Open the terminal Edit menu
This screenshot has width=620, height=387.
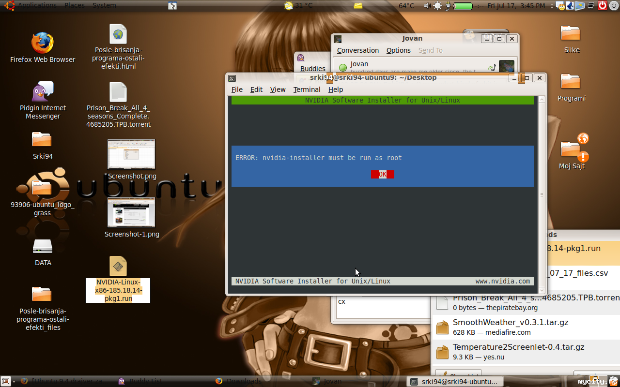point(256,89)
